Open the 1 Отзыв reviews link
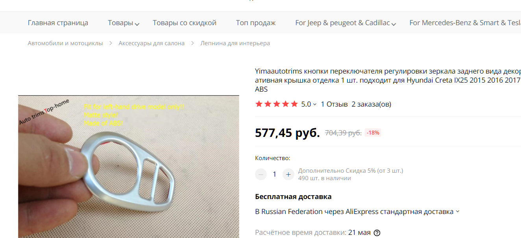 pyautogui.click(x=334, y=104)
